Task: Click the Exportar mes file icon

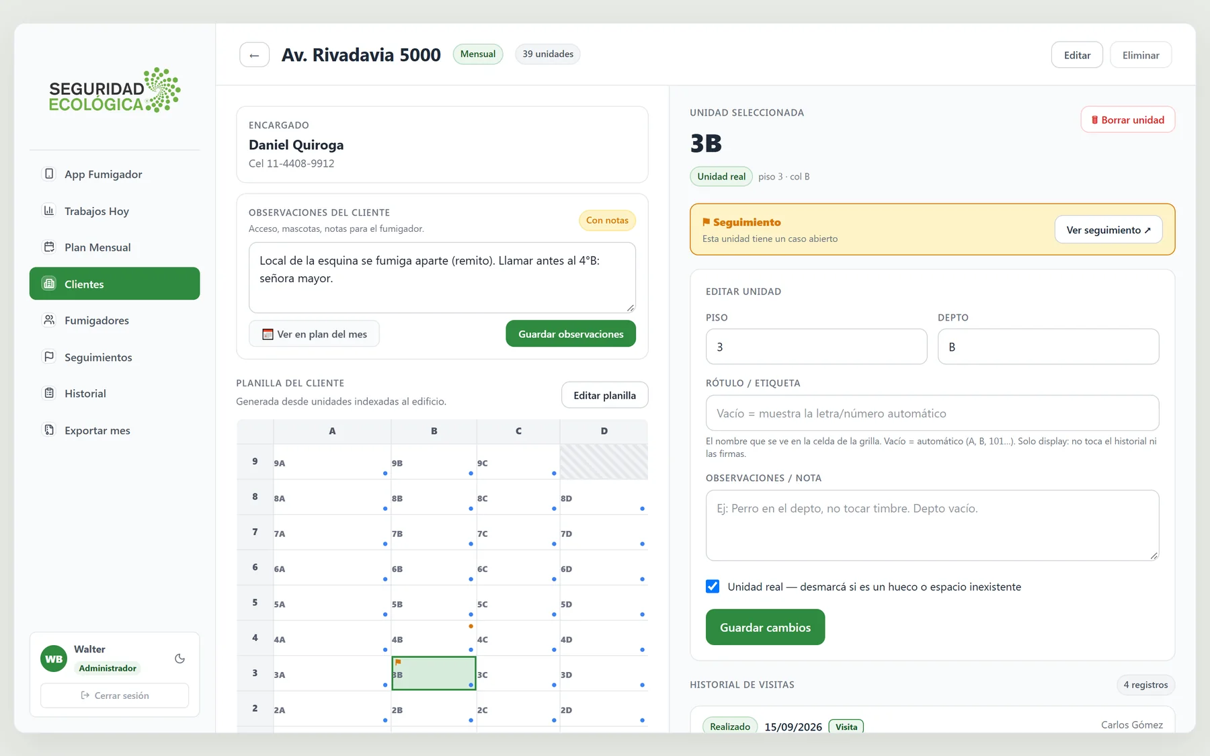Action: [49, 430]
